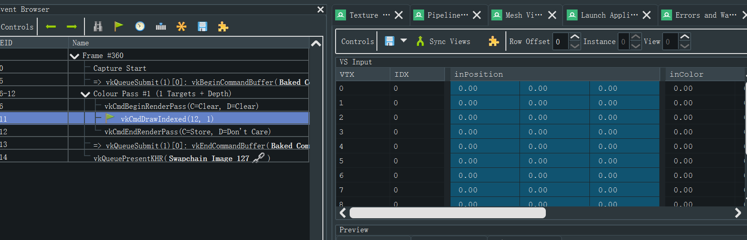
Task: Select the vkEndCommandBuffer queue submit row
Action: [201, 146]
